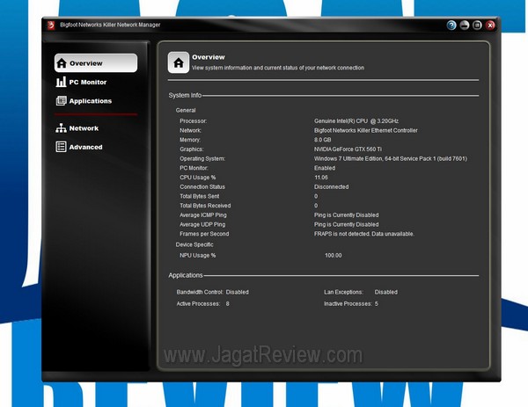The width and height of the screenshot is (528, 407).
Task: Select the Overview label in the sidebar
Action: [x=86, y=63]
